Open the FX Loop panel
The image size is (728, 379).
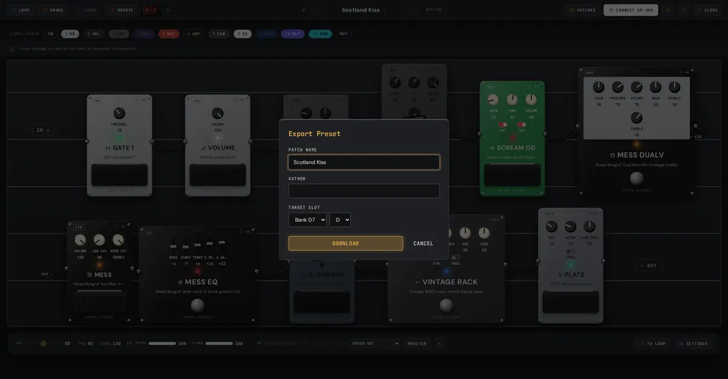click(653, 343)
